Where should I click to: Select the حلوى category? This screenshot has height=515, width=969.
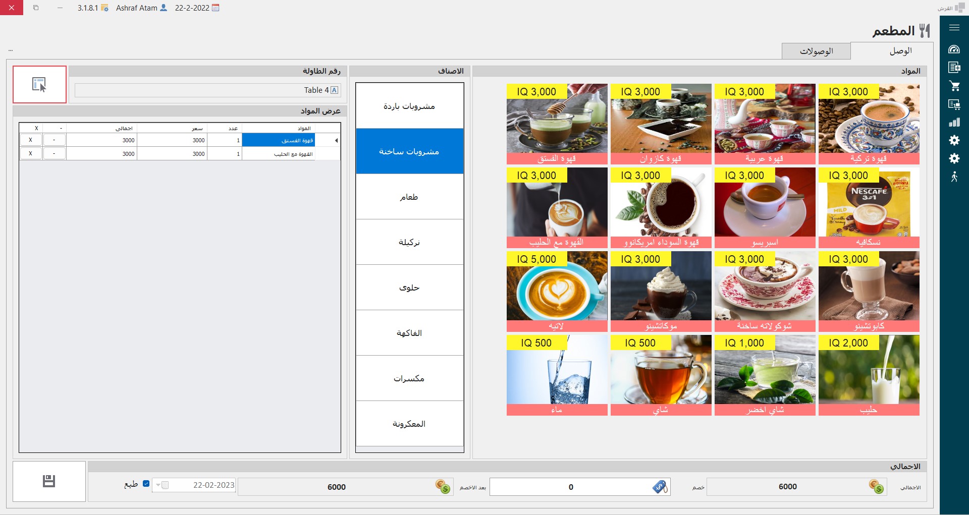(409, 288)
